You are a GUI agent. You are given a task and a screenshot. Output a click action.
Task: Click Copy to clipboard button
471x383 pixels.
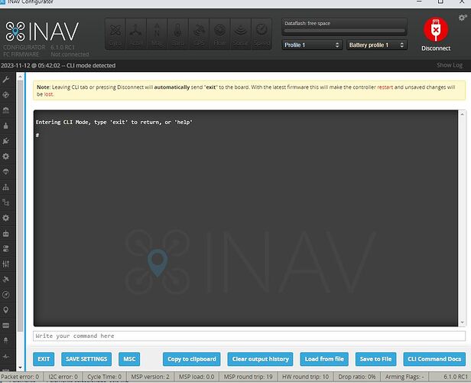pos(192,359)
